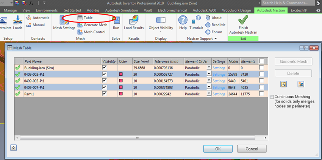Click the table's horizontal scrollbar thumb
This screenshot has width=322, height=160.
137,138
